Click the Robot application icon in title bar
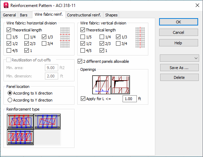Screen dimensions: 203x157 6,5
